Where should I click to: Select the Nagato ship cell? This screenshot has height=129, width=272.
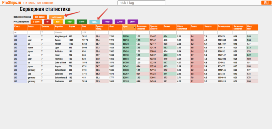(61, 66)
